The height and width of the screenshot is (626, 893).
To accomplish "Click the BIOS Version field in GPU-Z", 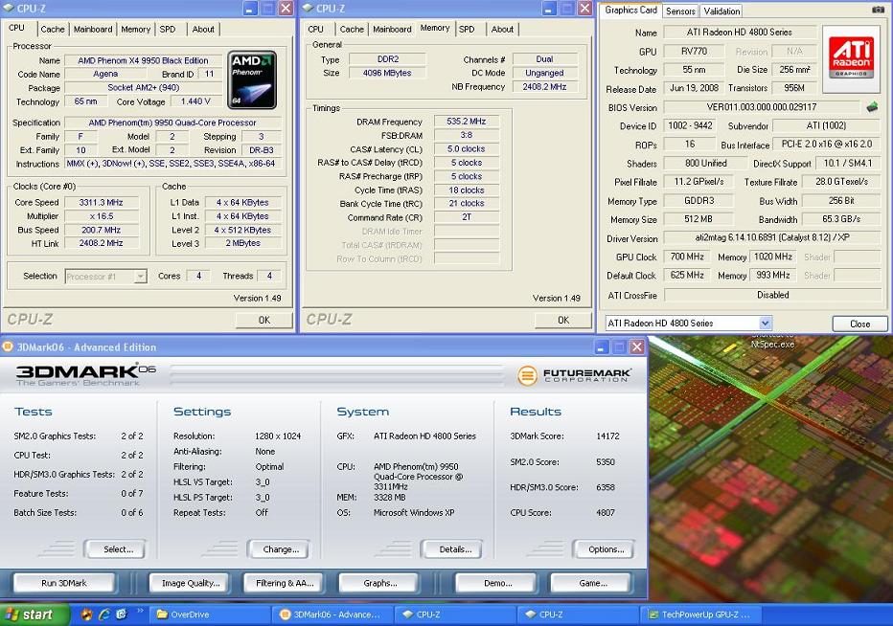I will click(x=761, y=107).
